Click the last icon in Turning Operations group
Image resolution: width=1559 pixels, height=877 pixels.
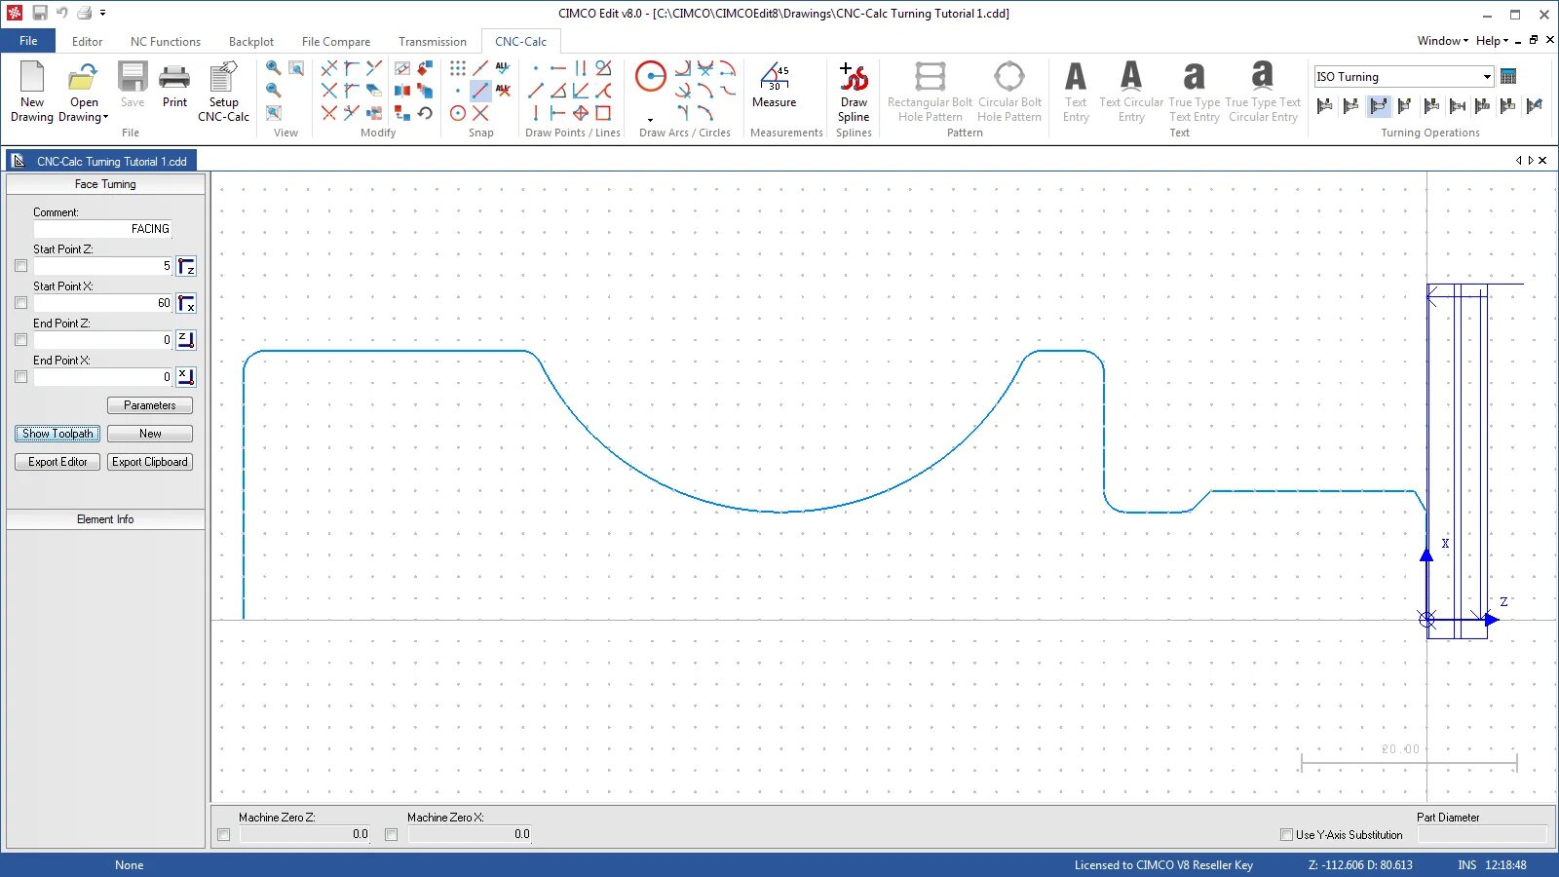(x=1535, y=105)
